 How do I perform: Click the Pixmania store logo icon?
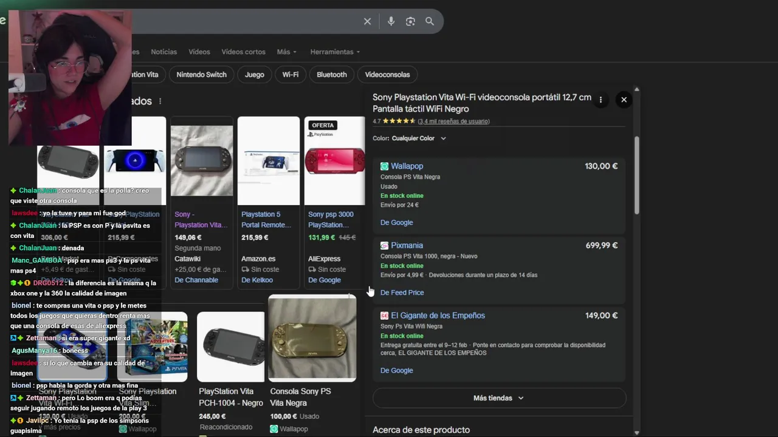[384, 246]
